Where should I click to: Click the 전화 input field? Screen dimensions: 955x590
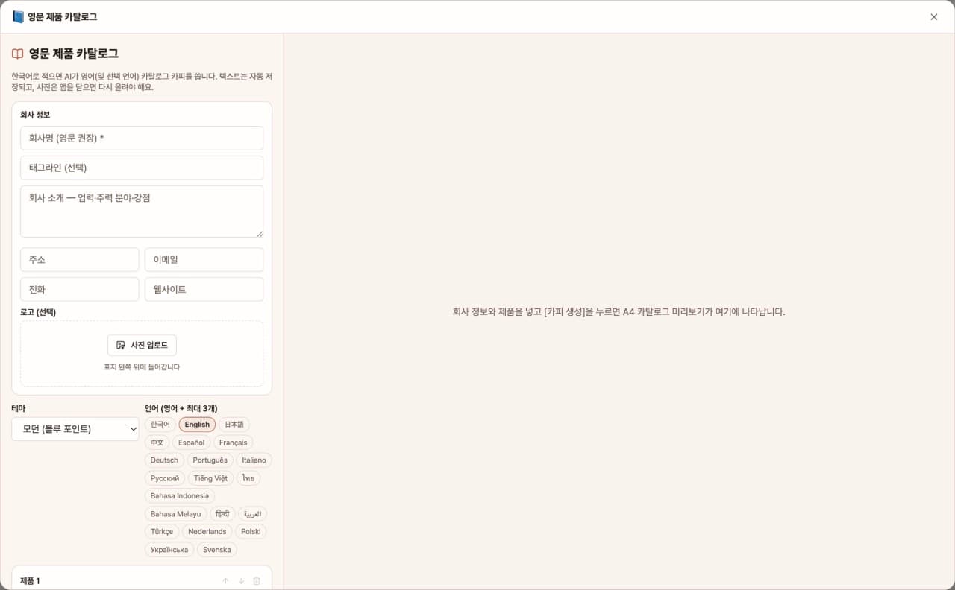[80, 289]
